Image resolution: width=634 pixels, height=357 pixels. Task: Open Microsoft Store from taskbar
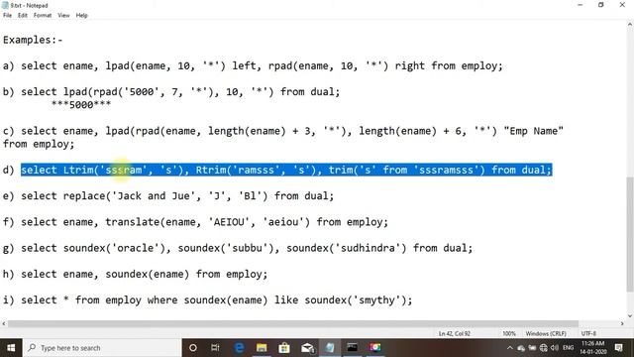tap(284, 348)
